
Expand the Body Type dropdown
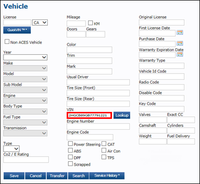(25, 111)
